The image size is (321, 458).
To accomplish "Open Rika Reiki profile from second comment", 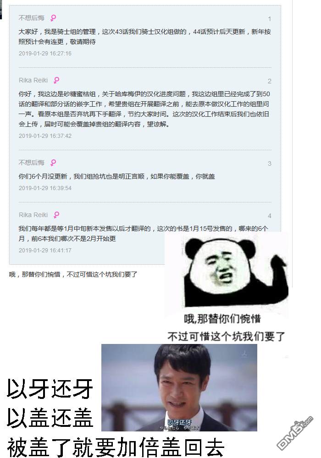I will [x=33, y=80].
